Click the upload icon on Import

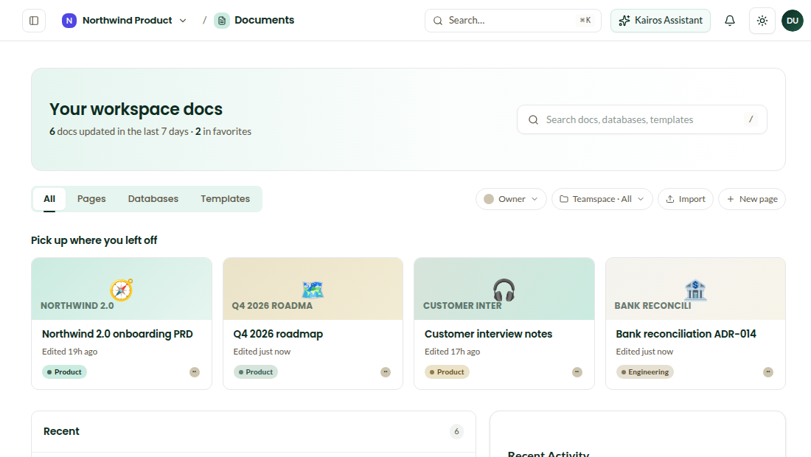669,199
